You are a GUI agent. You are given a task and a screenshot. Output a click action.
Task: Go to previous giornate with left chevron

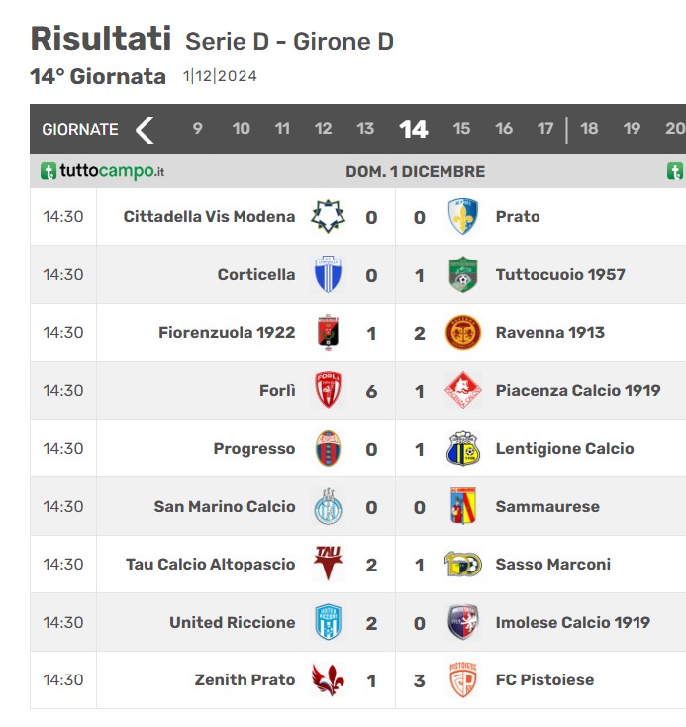145,130
